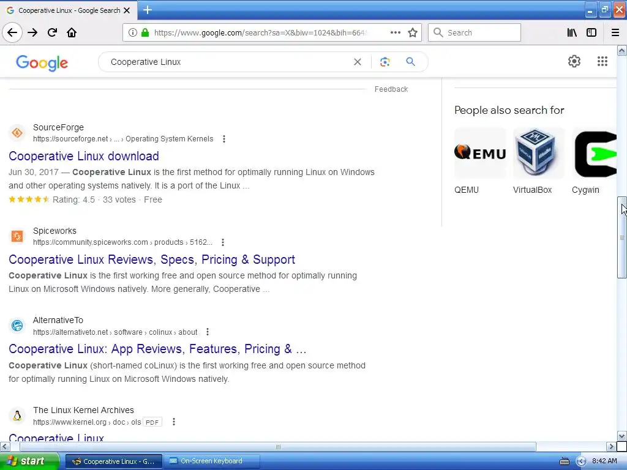Click the SourceForge site name text
Image resolution: width=627 pixels, height=470 pixels.
coord(58,127)
